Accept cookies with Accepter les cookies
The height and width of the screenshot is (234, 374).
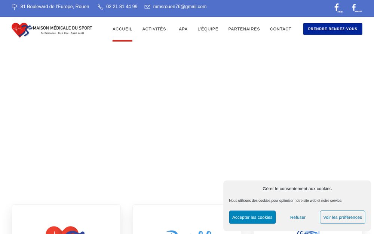point(252,217)
